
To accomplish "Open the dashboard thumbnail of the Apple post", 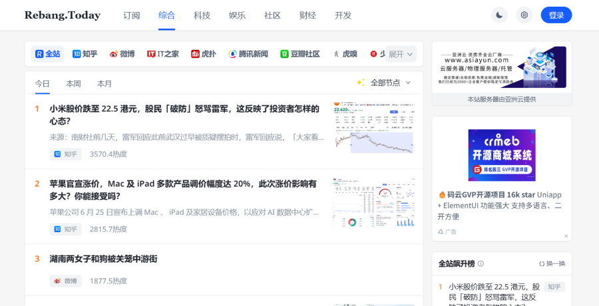I will point(373,202).
